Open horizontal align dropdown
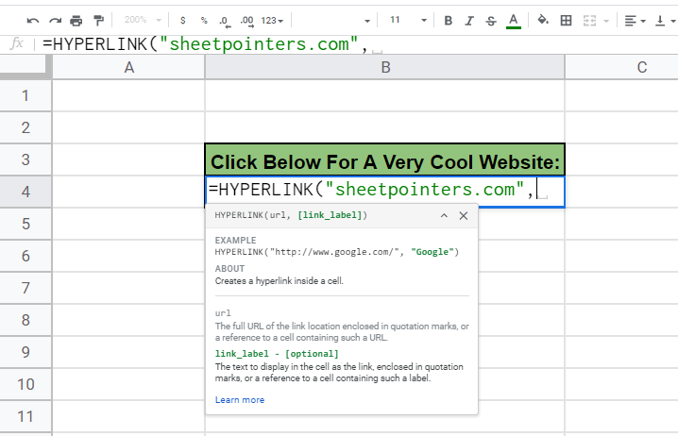The height and width of the screenshot is (436, 678). tap(635, 21)
